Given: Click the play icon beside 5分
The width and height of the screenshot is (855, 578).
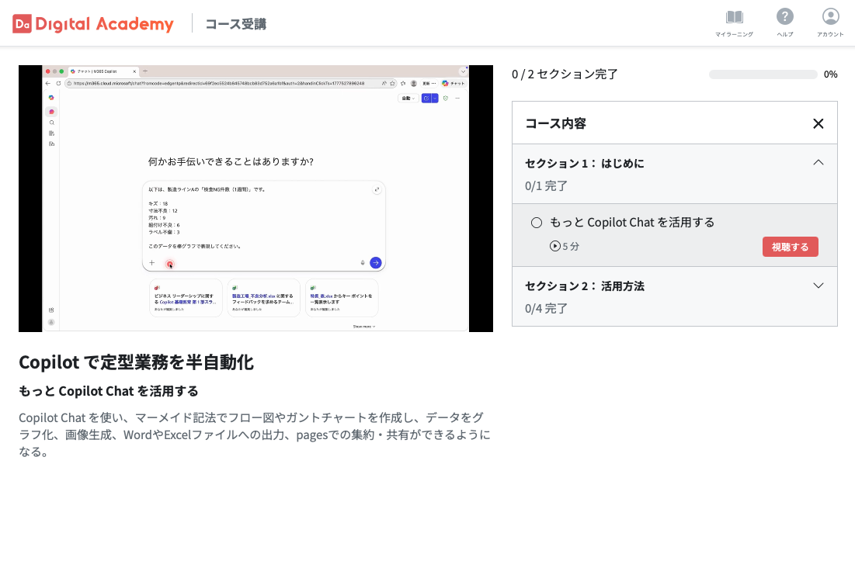Looking at the screenshot, I should pos(554,246).
